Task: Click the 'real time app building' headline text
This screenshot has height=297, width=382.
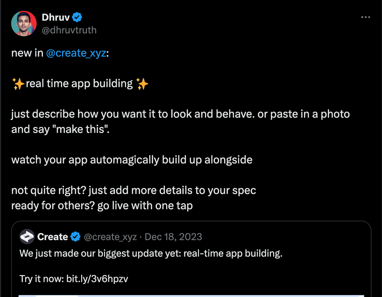Action: (x=79, y=84)
